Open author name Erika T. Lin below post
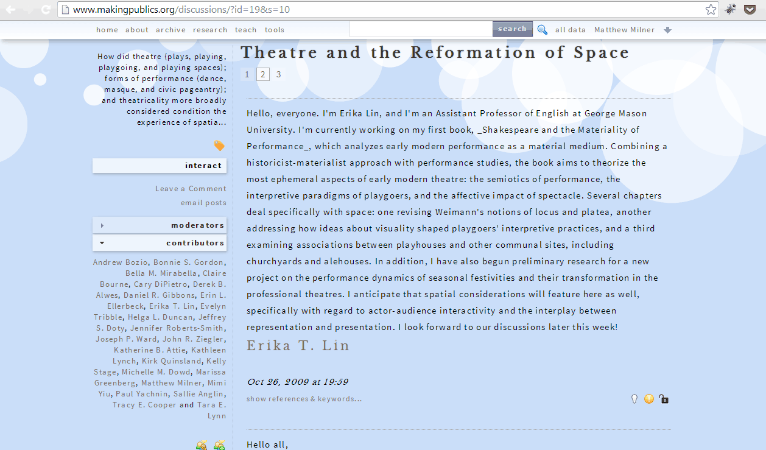This screenshot has height=450, width=766. click(298, 346)
